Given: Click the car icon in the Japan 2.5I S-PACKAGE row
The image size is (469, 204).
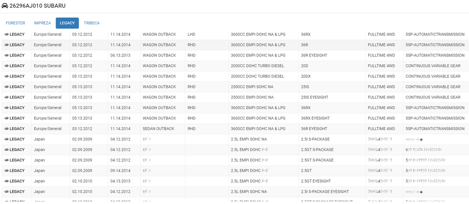Looking at the screenshot, I should point(7,139).
